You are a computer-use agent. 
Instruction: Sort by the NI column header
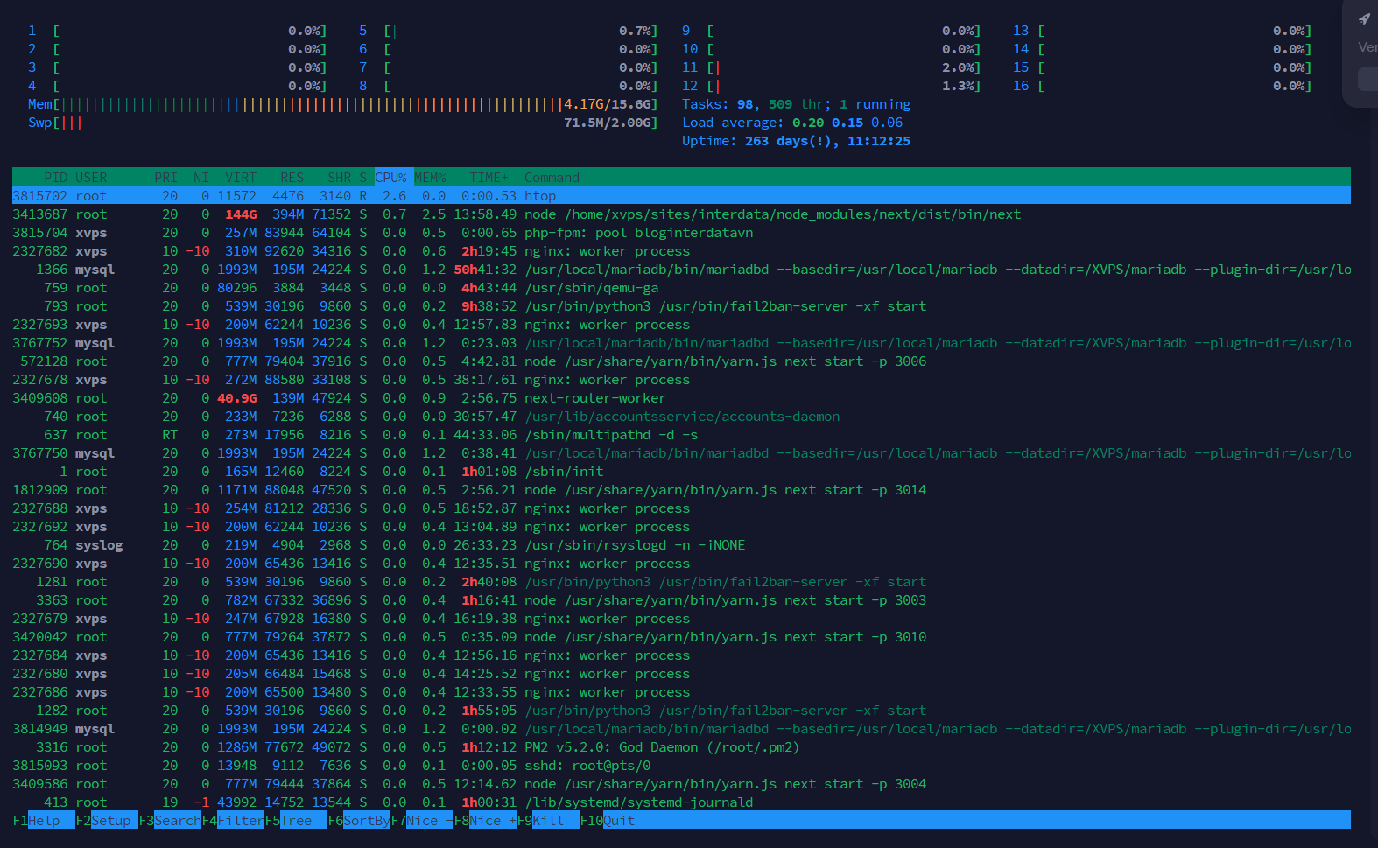(201, 177)
